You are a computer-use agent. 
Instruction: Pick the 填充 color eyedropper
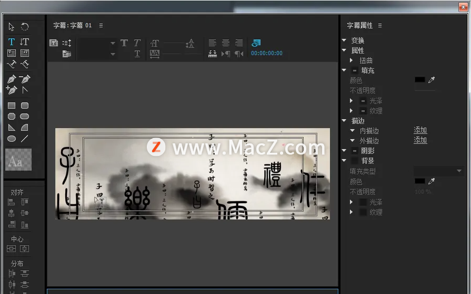tap(432, 80)
